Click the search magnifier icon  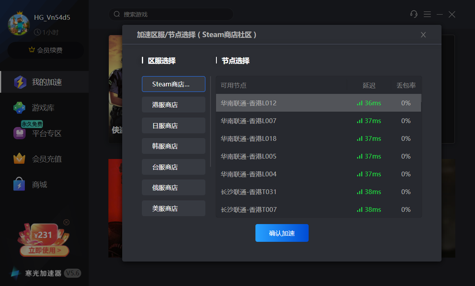point(117,14)
